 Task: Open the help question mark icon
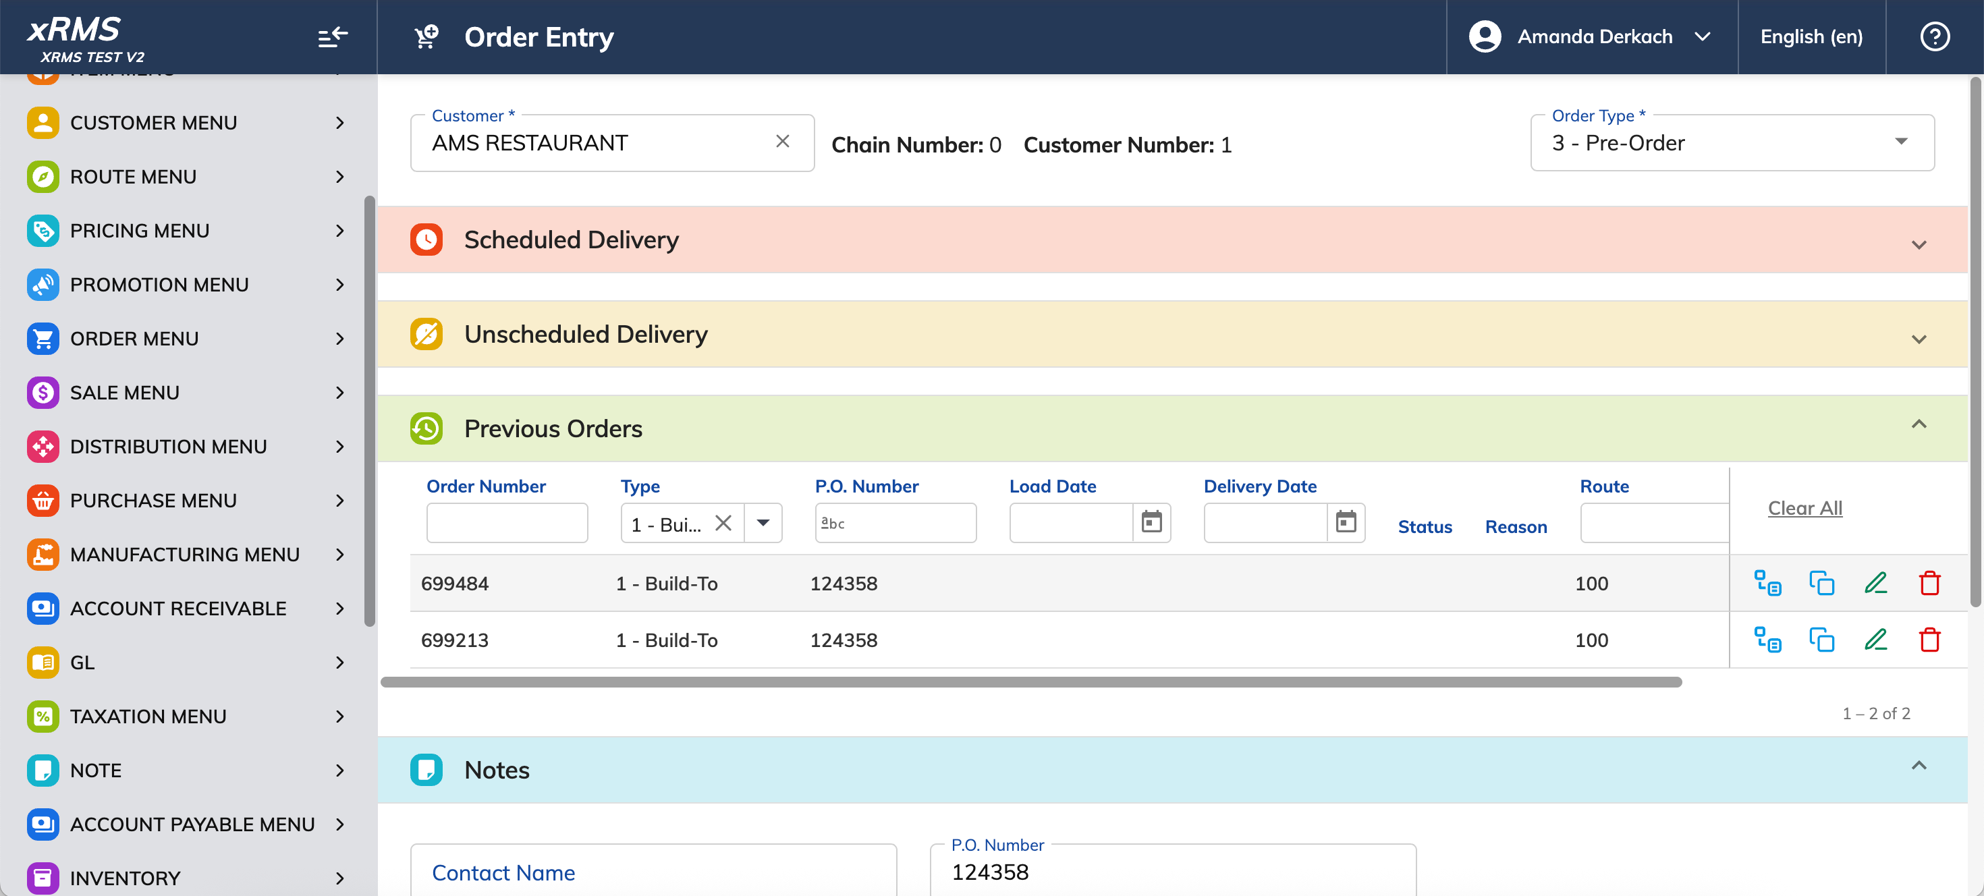pos(1934,37)
